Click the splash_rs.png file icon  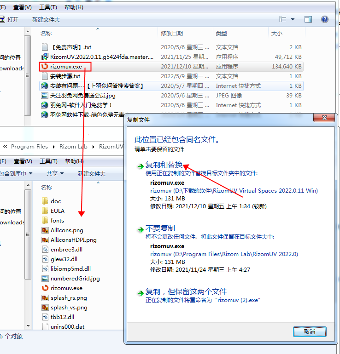45,298
